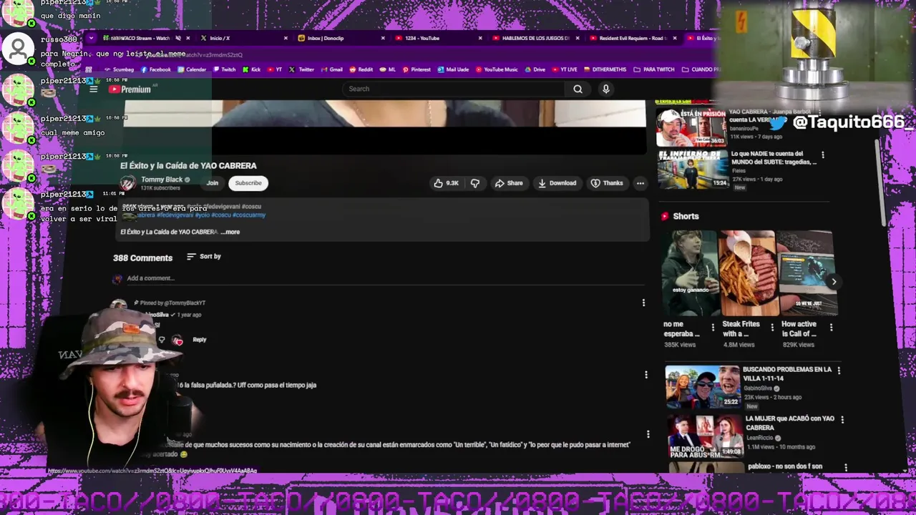916x515 pixels.
Task: Dislike the YAO CABRERA video
Action: [475, 183]
